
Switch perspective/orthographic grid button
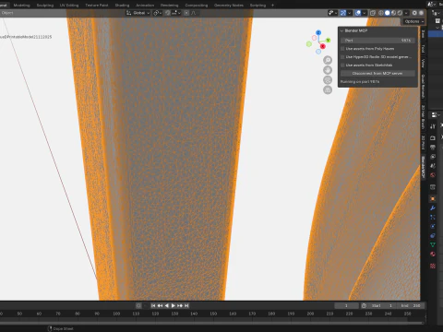pos(328,89)
